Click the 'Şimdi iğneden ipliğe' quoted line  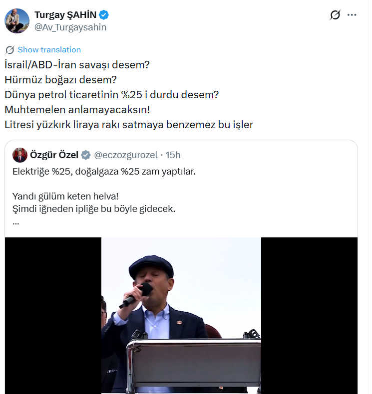pyautogui.click(x=93, y=209)
